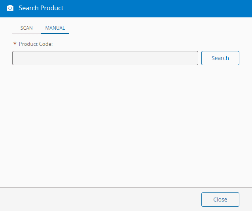The image size is (252, 211).
Task: Click the red required asterisk marker
Action: coord(15,44)
